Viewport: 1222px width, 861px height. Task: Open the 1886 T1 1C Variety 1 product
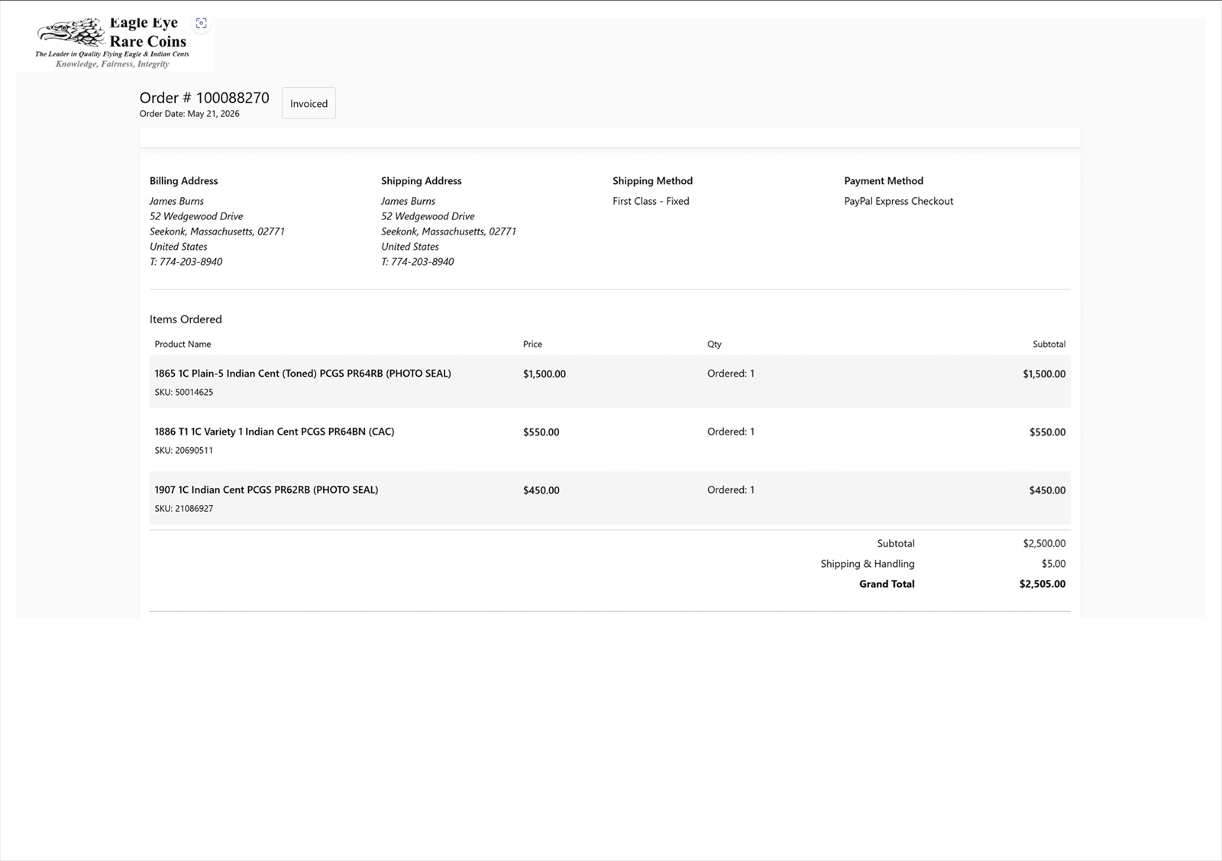click(274, 432)
